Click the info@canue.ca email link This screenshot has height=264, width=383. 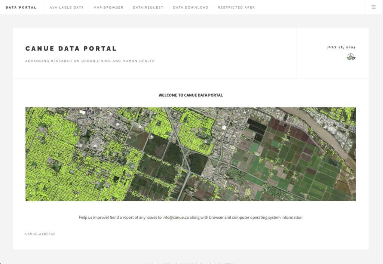(x=175, y=218)
